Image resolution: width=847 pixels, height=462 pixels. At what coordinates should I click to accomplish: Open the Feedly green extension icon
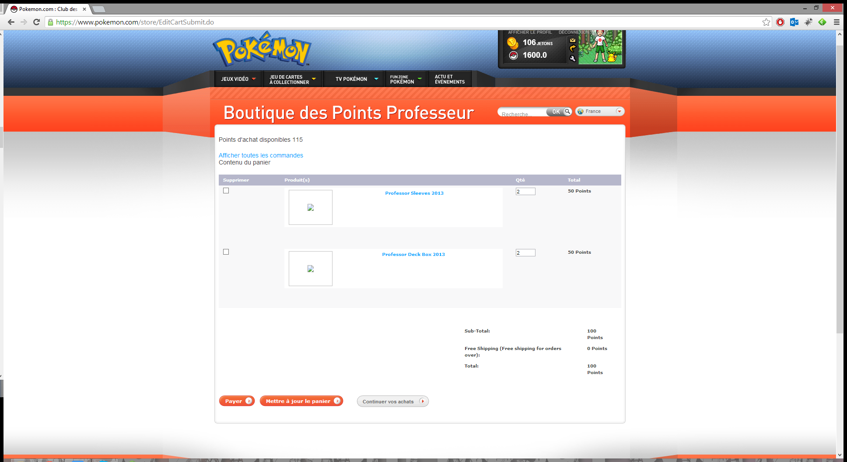(822, 22)
